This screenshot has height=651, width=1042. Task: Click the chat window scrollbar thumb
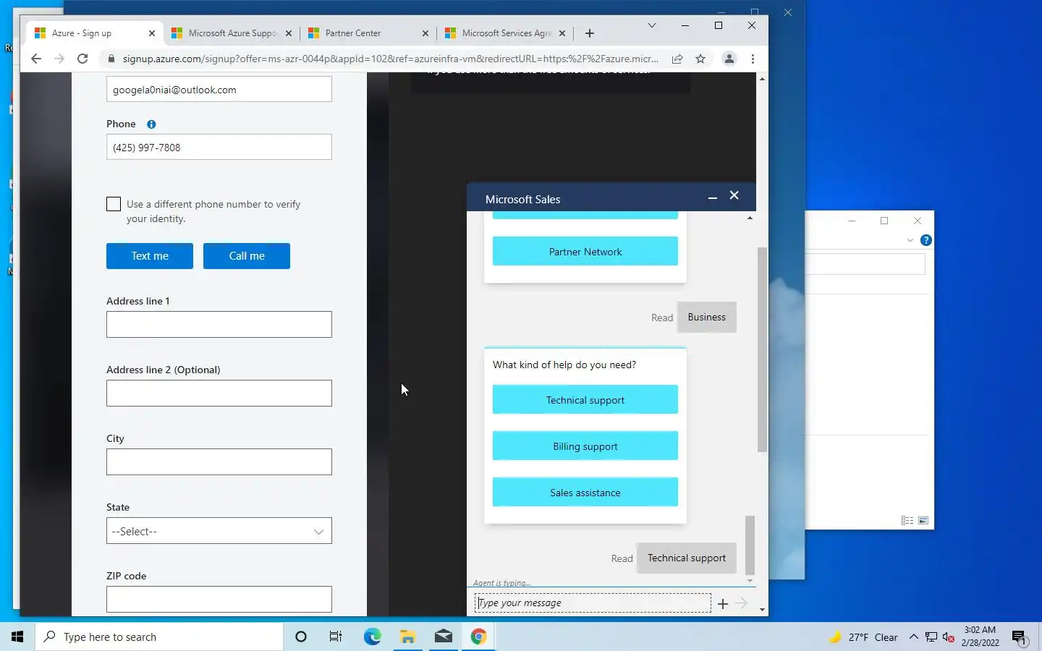point(750,544)
